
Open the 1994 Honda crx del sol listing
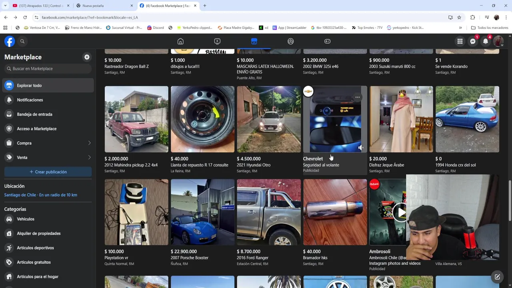click(x=467, y=119)
